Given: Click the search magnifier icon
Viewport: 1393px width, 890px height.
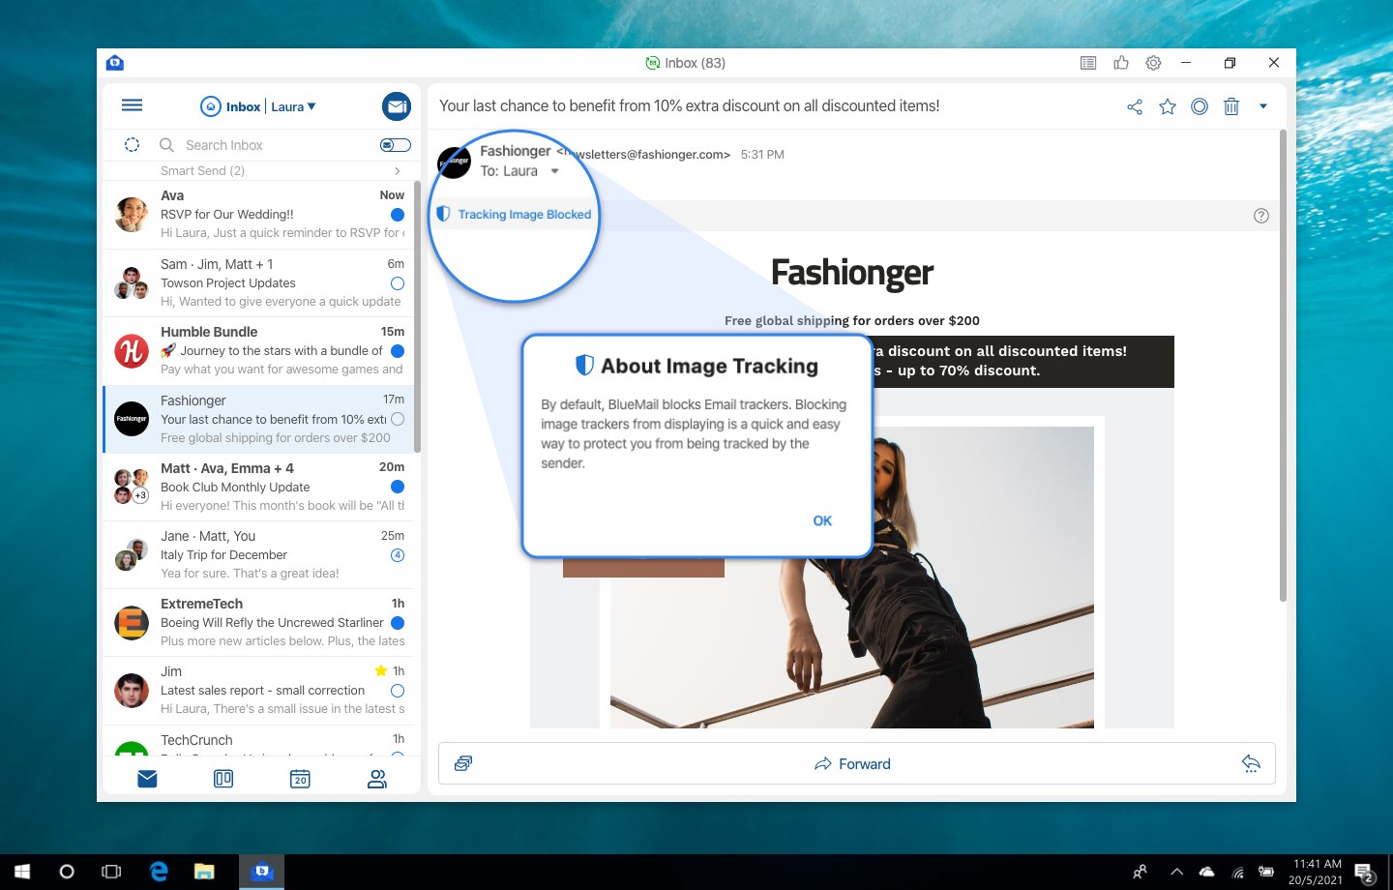Looking at the screenshot, I should (x=166, y=145).
